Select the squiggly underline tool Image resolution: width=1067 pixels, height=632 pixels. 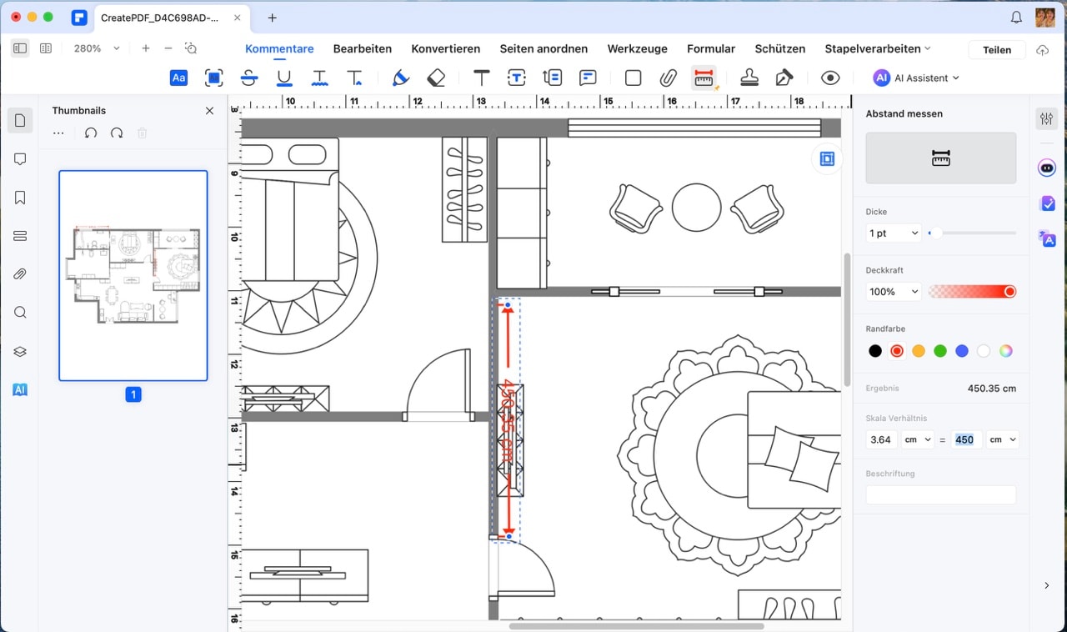coord(319,78)
